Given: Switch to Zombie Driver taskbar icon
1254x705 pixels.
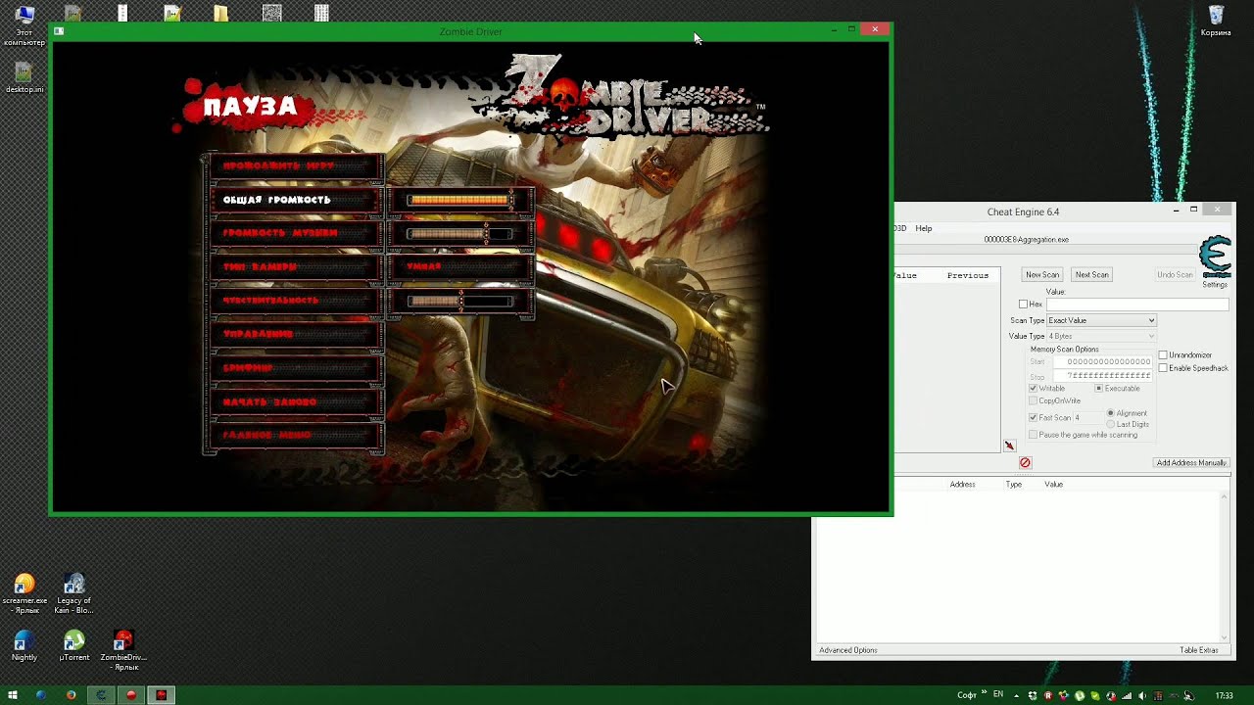Looking at the screenshot, I should (162, 695).
